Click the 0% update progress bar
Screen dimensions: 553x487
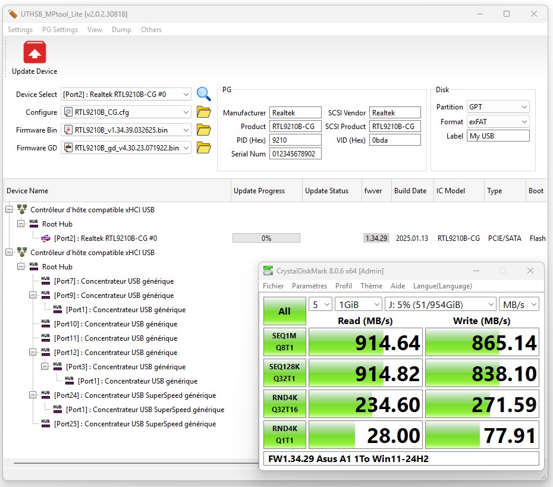point(266,238)
